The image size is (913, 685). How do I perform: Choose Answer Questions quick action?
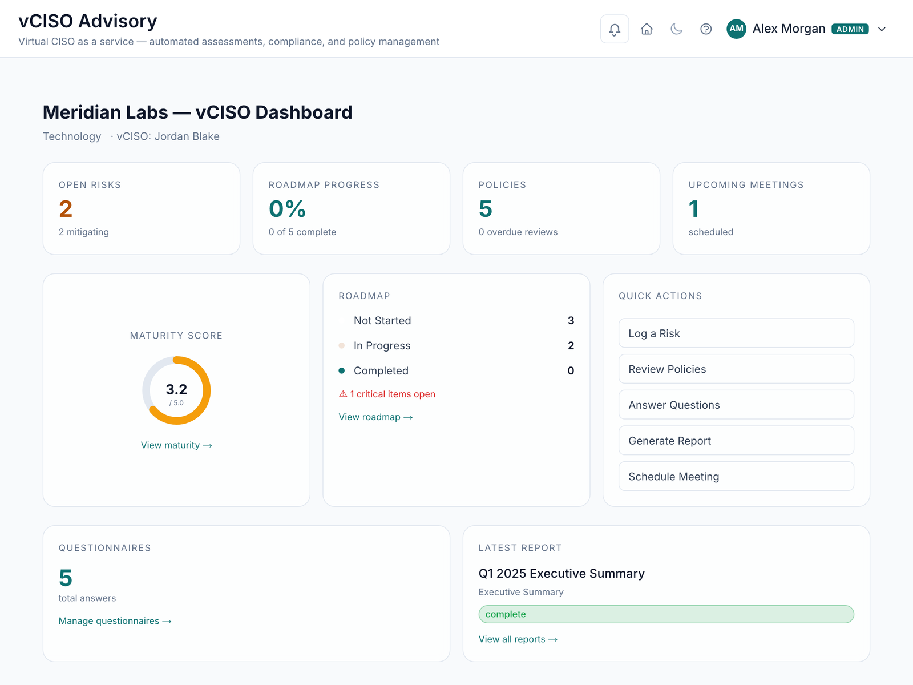[736, 405]
